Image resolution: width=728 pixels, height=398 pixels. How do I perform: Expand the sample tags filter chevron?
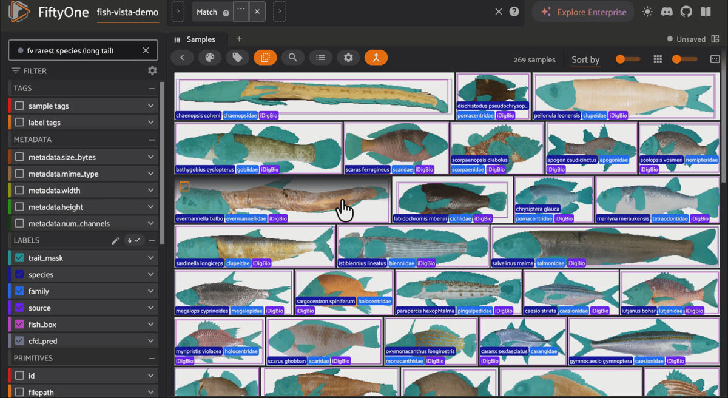point(150,106)
